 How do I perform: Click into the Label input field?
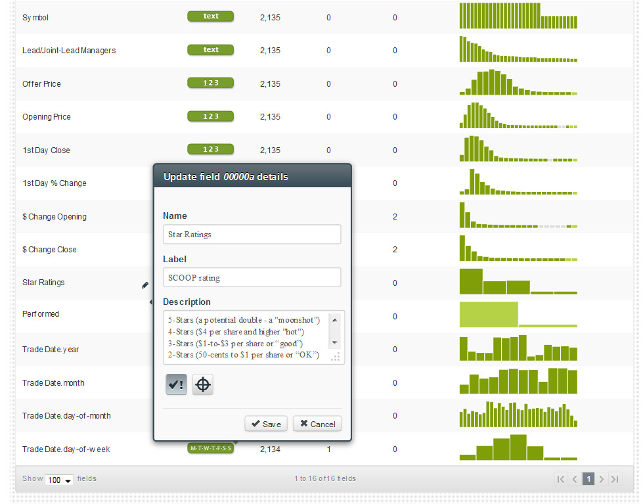click(x=252, y=277)
